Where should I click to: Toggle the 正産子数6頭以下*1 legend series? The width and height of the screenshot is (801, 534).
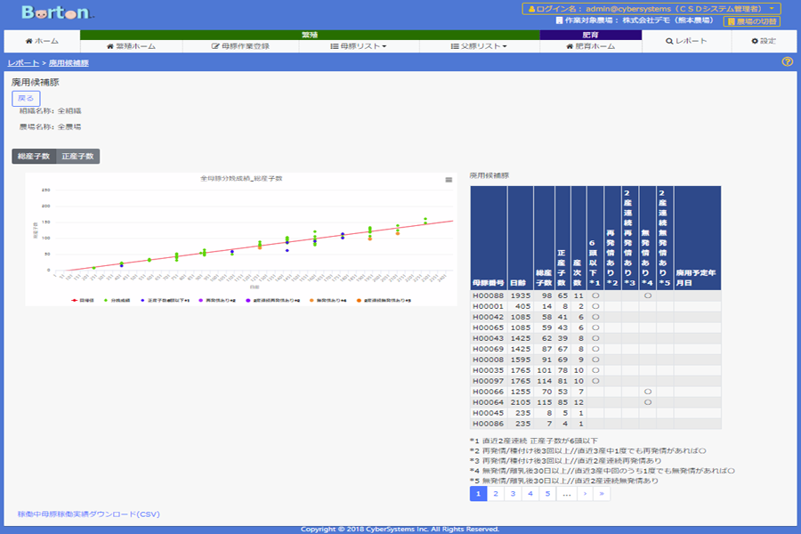165,301
